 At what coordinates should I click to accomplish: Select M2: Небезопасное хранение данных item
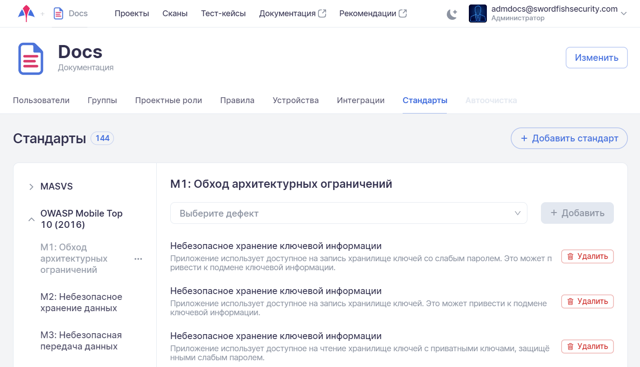[81, 302]
